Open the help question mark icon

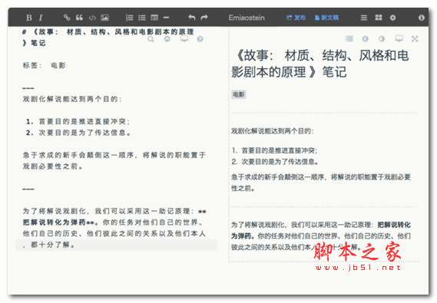click(200, 39)
